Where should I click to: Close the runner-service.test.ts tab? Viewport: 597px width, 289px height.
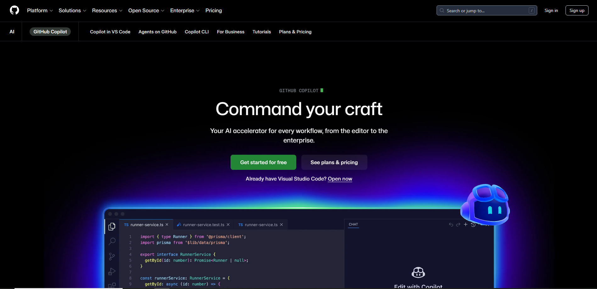228,225
